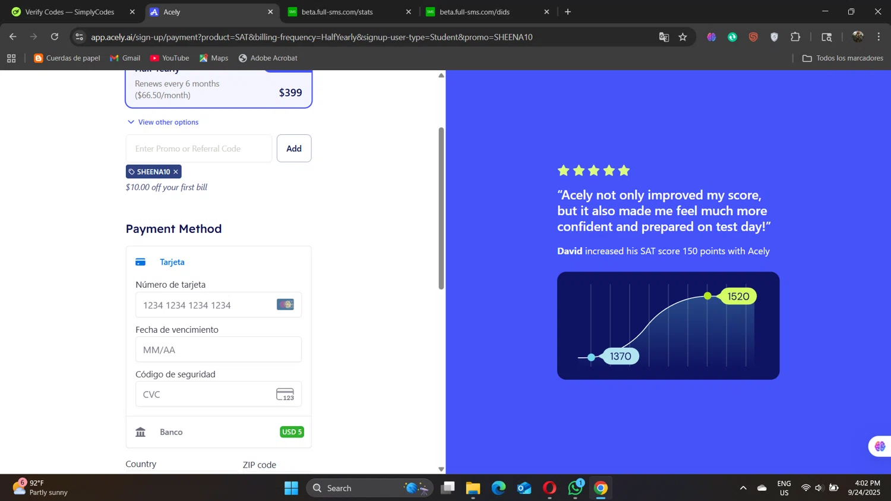Reload the current page
This screenshot has width=891, height=501.
[x=55, y=37]
